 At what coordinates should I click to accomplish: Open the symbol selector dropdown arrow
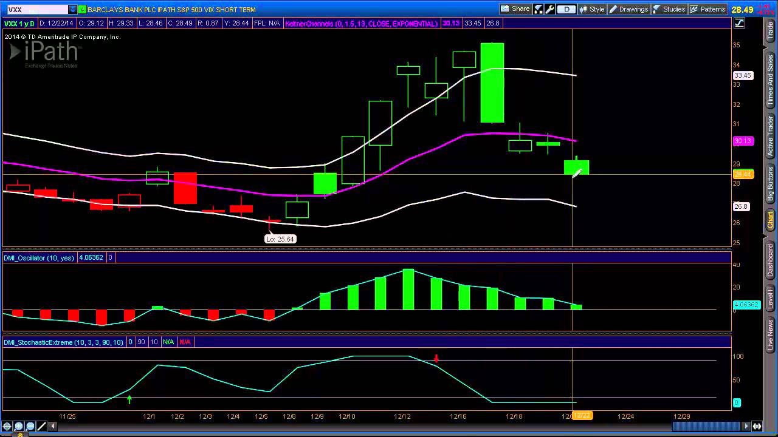tap(73, 9)
